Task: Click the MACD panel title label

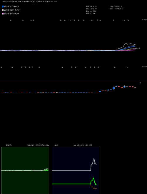Action: (9, 145)
